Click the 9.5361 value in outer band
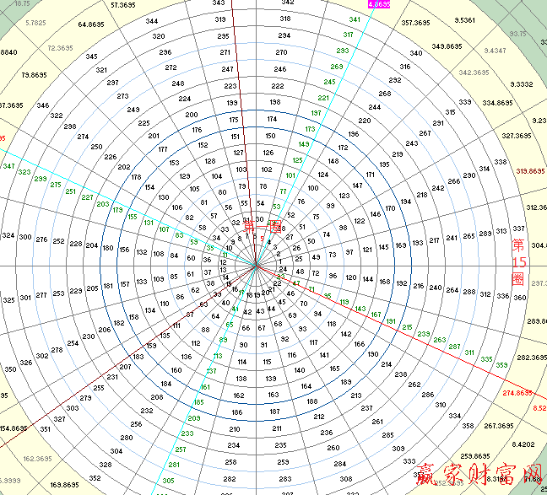The image size is (547, 495). (488, 19)
